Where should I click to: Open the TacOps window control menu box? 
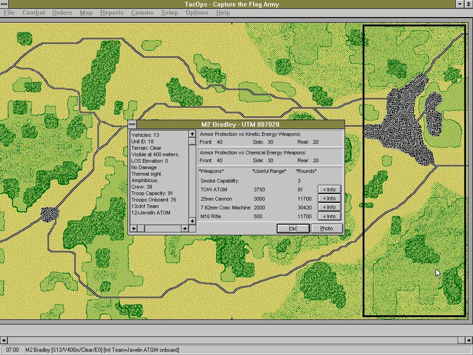coord(4,4)
